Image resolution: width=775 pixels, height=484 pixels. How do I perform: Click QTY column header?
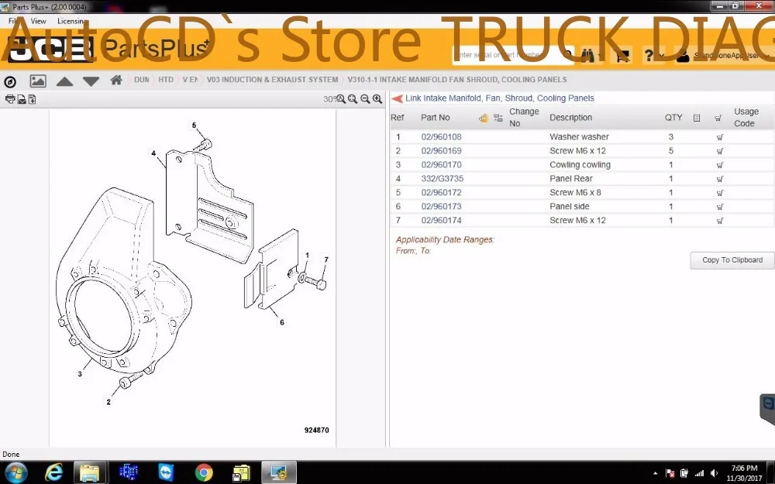(x=673, y=118)
